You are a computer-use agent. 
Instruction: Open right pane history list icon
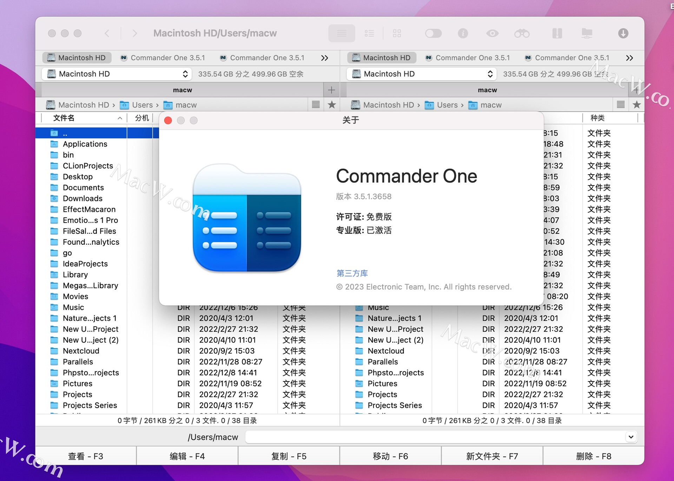point(621,104)
